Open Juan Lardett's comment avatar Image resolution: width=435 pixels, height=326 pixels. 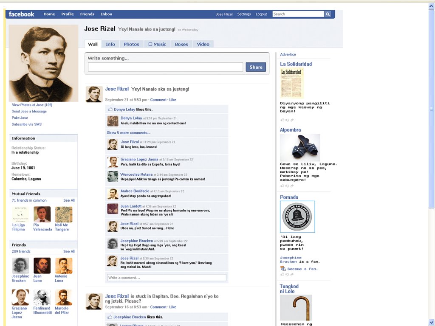tap(113, 209)
